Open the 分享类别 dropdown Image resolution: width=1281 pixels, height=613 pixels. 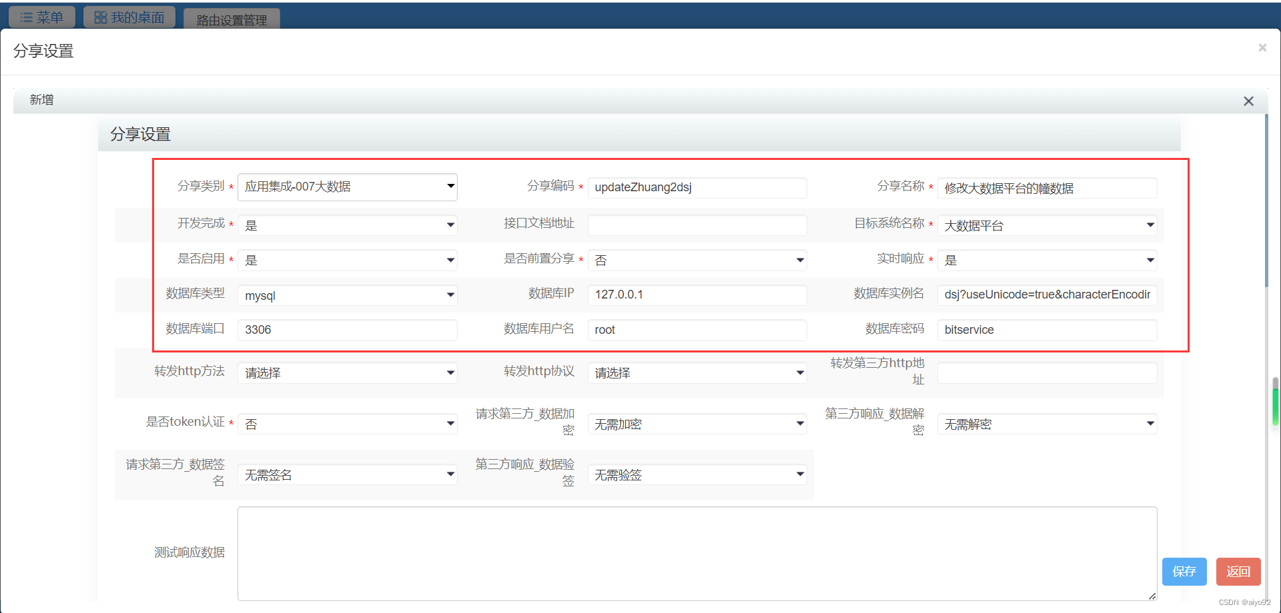point(348,187)
